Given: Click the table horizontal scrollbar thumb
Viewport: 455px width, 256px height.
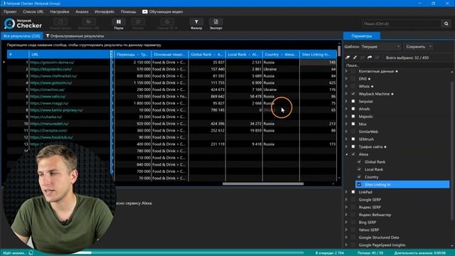Looking at the screenshot, I should (263, 183).
